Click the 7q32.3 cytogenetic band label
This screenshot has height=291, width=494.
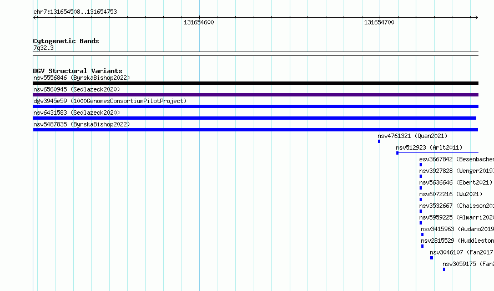tap(43, 48)
